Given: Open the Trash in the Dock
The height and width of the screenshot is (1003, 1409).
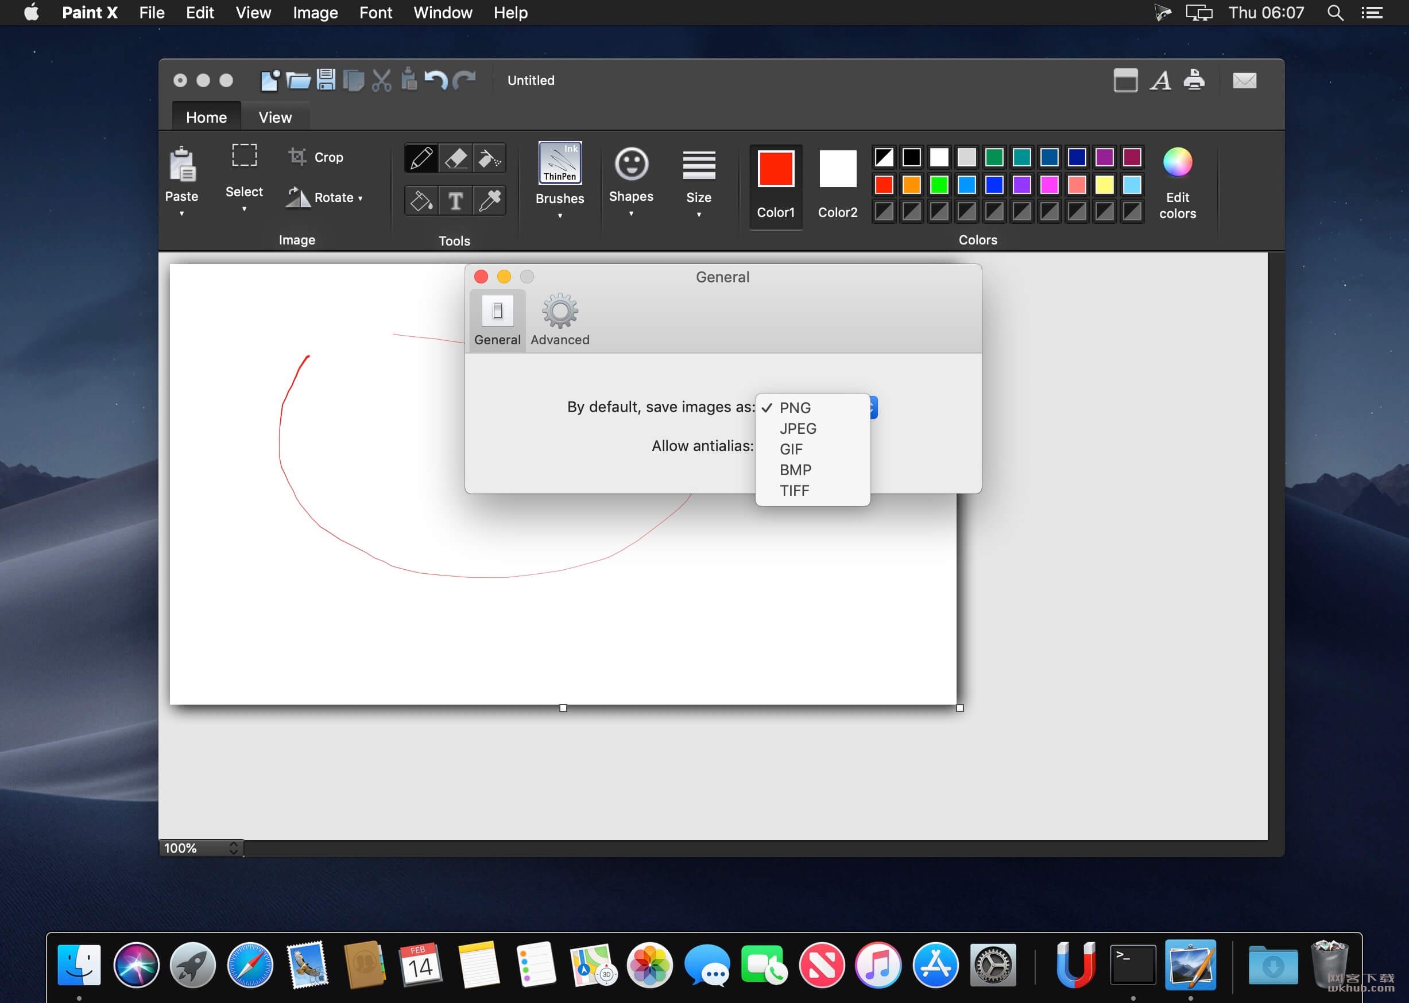Looking at the screenshot, I should tap(1329, 963).
